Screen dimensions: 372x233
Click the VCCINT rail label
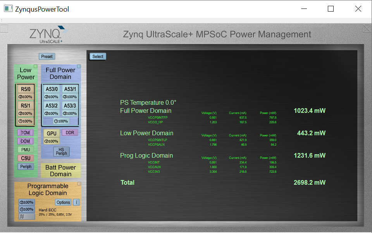(154, 163)
